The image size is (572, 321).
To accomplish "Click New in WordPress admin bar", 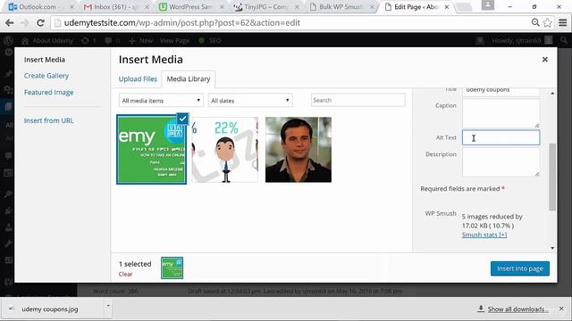I will (141, 41).
